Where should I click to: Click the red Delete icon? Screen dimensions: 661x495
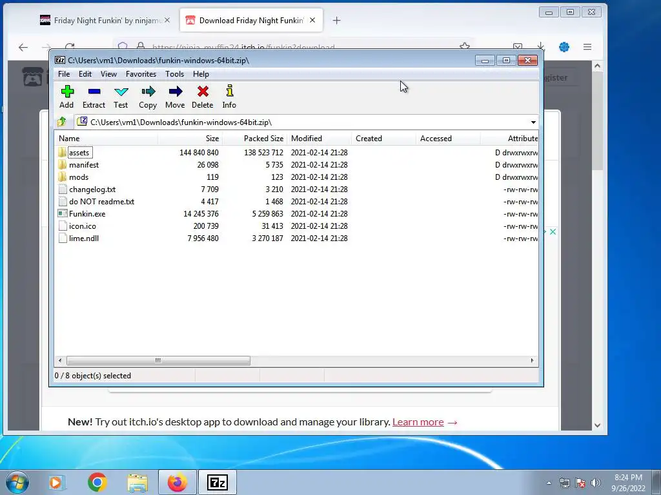(203, 92)
